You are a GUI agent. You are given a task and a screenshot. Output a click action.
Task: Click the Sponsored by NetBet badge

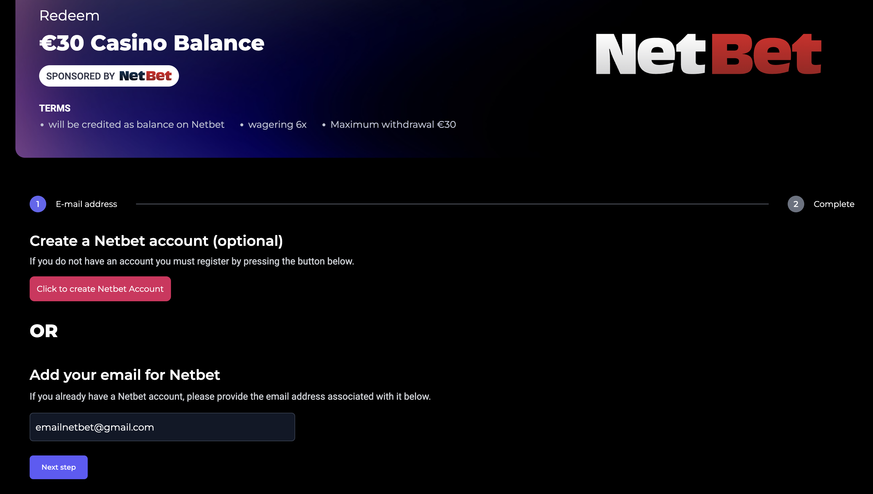(x=109, y=76)
